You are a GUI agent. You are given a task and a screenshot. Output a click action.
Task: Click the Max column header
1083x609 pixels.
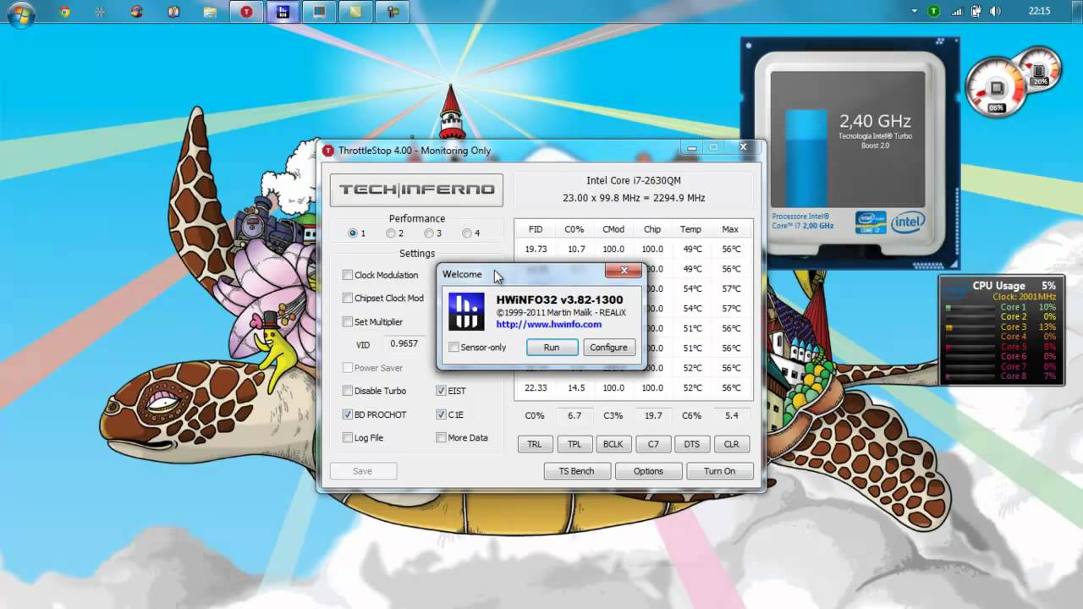(x=730, y=229)
